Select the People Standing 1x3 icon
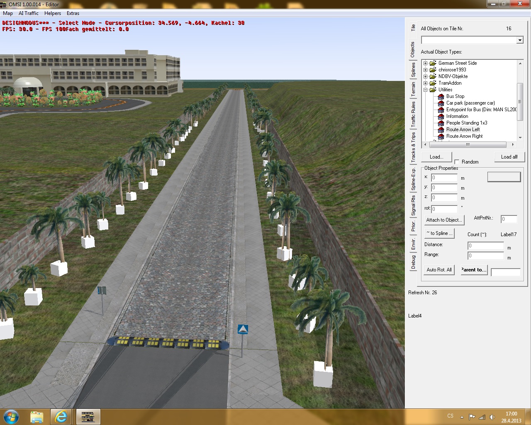Viewport: 531px width, 425px height. 441,123
